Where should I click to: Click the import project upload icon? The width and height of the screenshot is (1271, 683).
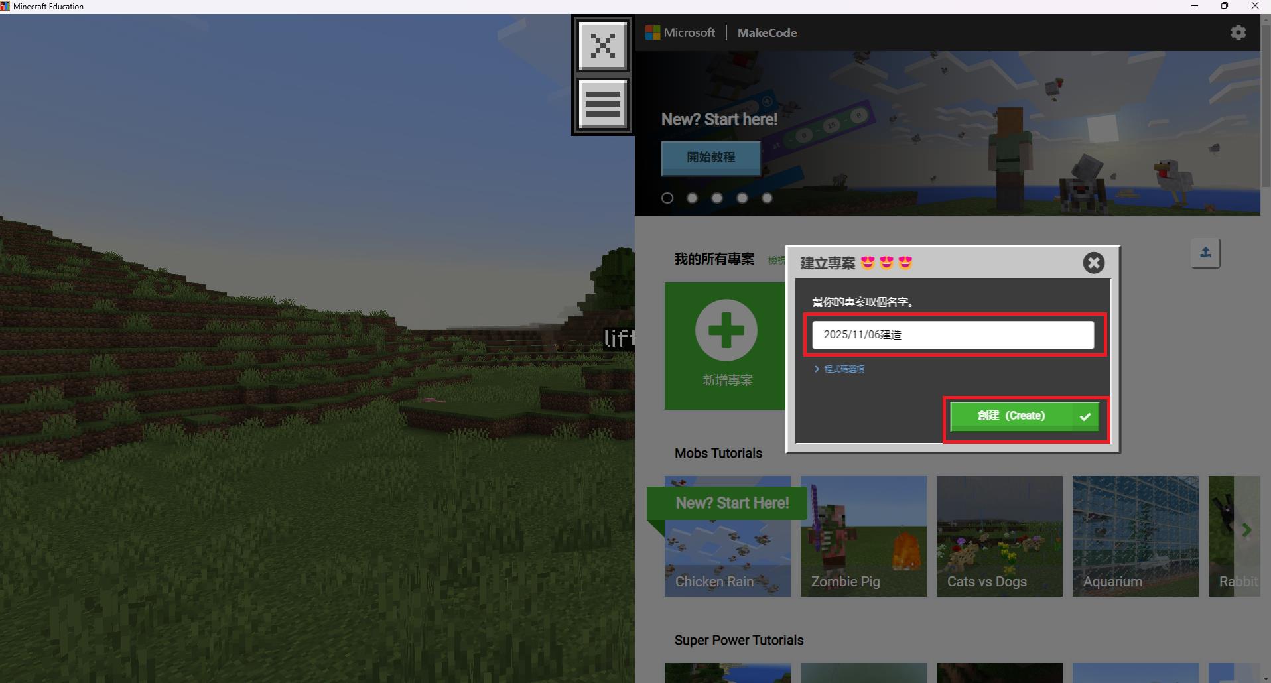(1205, 253)
